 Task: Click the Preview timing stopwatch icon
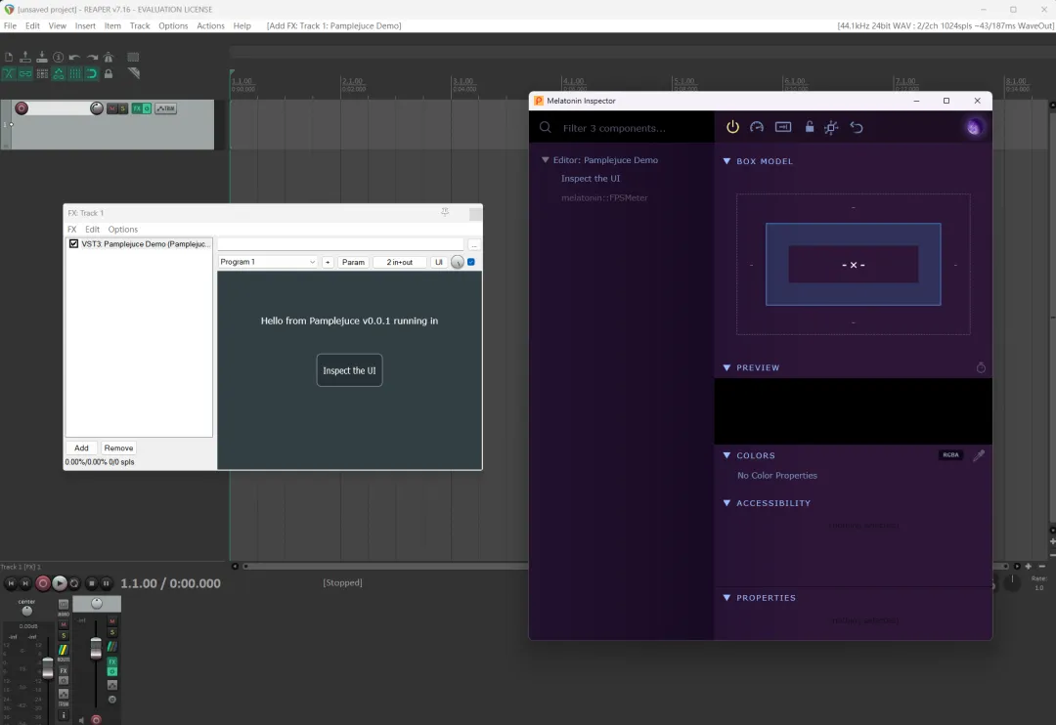(982, 367)
